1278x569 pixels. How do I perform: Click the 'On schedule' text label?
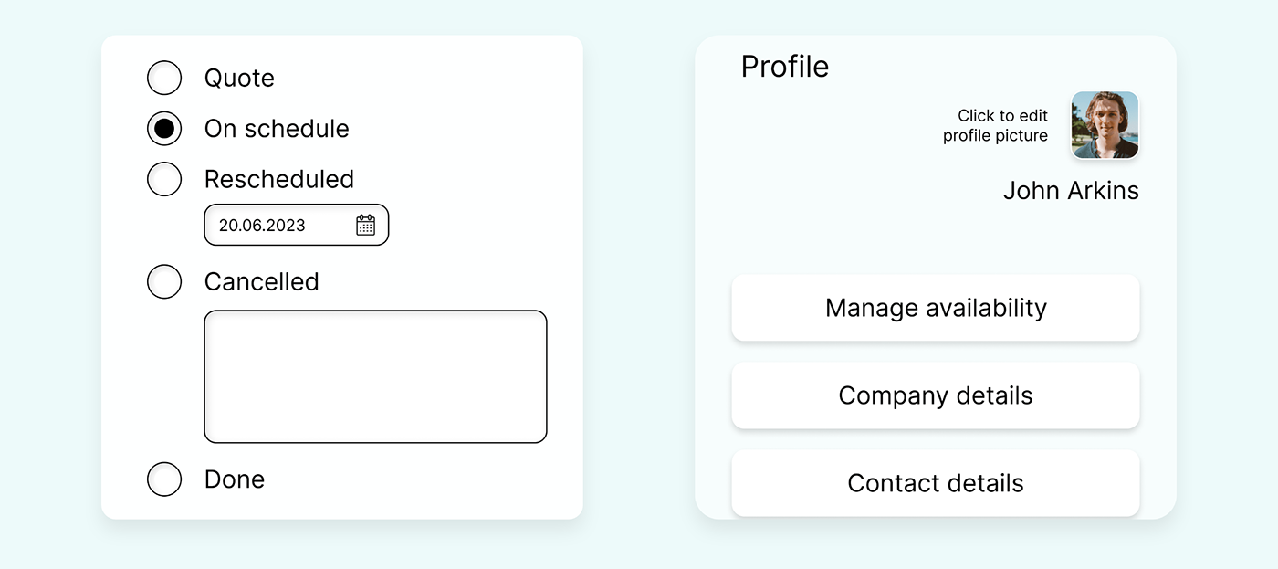(277, 129)
